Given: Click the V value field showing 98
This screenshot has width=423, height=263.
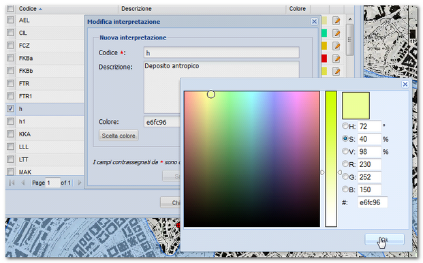Looking at the screenshot, I should 369,151.
